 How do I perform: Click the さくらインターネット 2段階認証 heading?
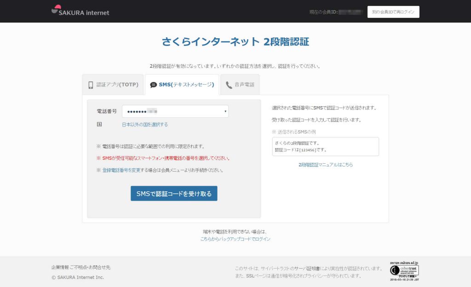(235, 42)
